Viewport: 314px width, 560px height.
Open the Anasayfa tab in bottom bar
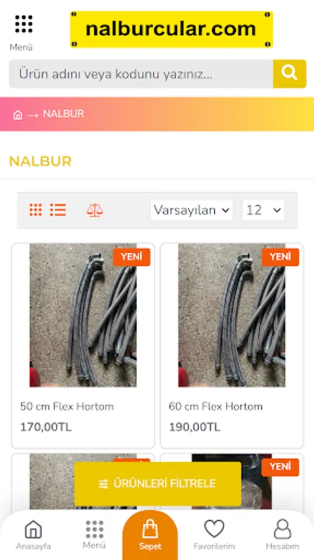point(33,534)
